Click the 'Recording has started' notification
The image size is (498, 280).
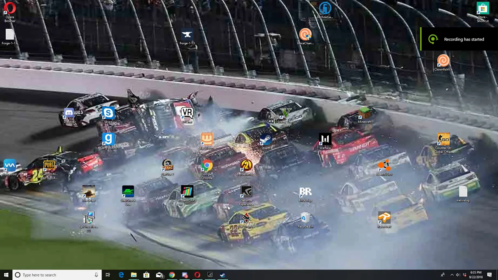click(x=459, y=39)
